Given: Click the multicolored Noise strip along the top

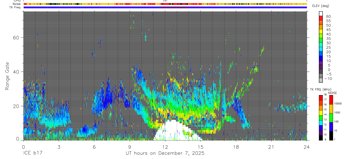Looking at the screenshot, I should coord(165,4).
